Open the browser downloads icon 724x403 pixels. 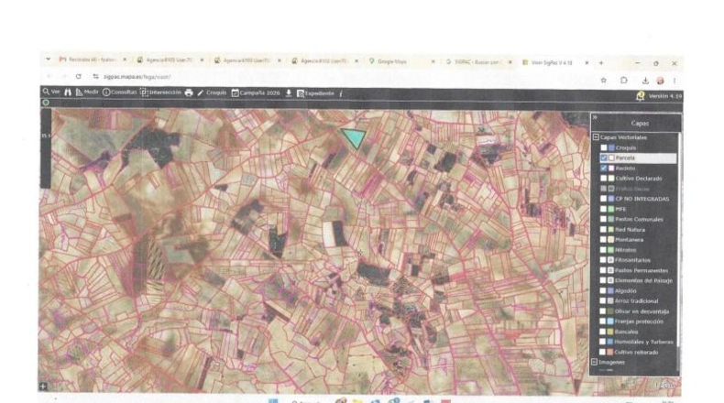coord(645,81)
